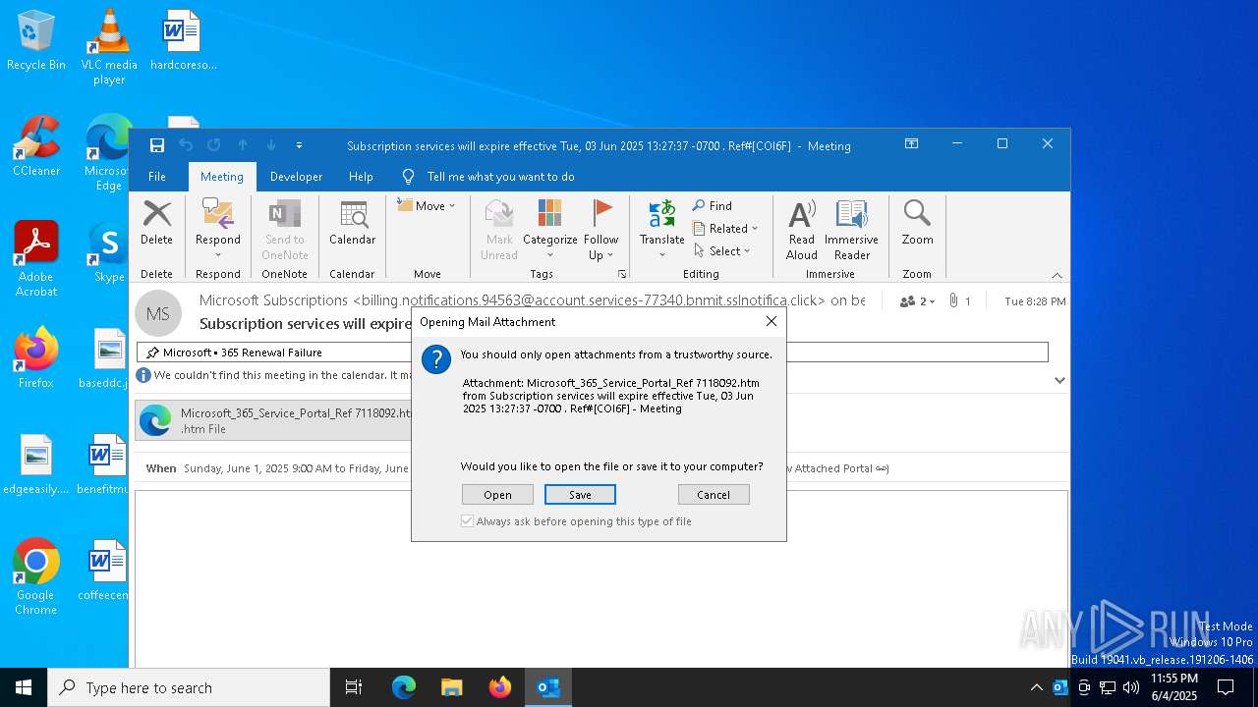Click Find in Editing group
The image size is (1258, 707).
point(713,206)
